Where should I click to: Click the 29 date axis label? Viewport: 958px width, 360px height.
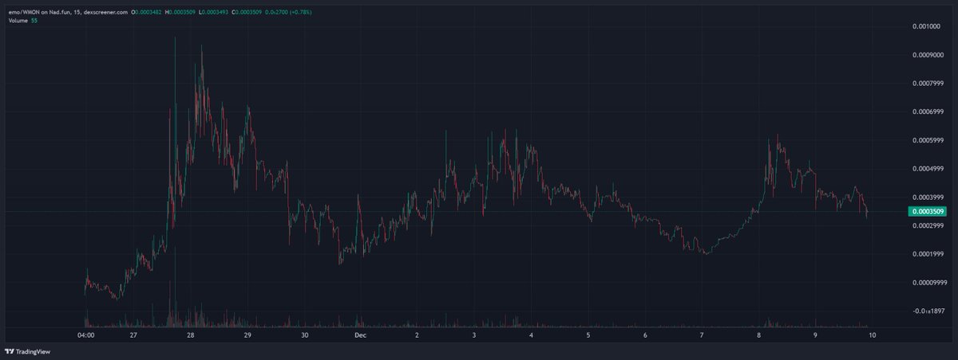click(x=247, y=335)
